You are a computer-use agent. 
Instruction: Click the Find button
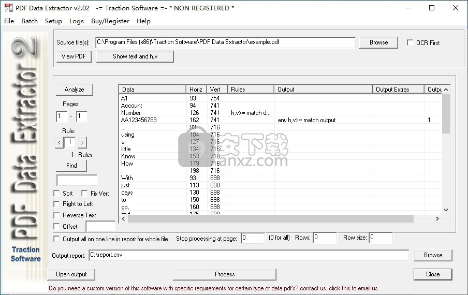[x=71, y=166]
